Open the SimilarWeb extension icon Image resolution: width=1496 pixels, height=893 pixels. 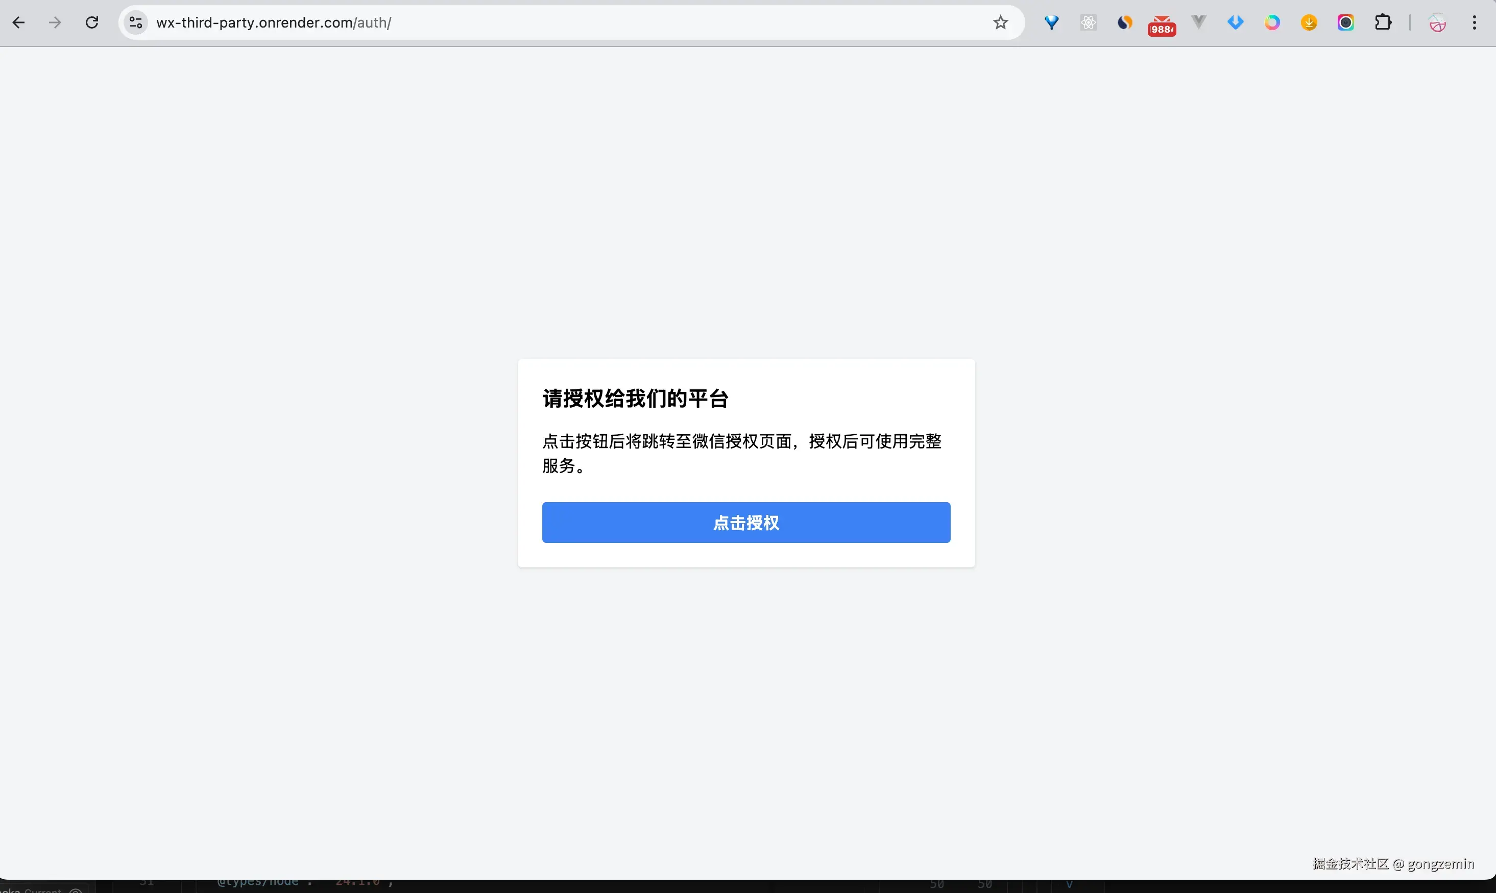1125,23
